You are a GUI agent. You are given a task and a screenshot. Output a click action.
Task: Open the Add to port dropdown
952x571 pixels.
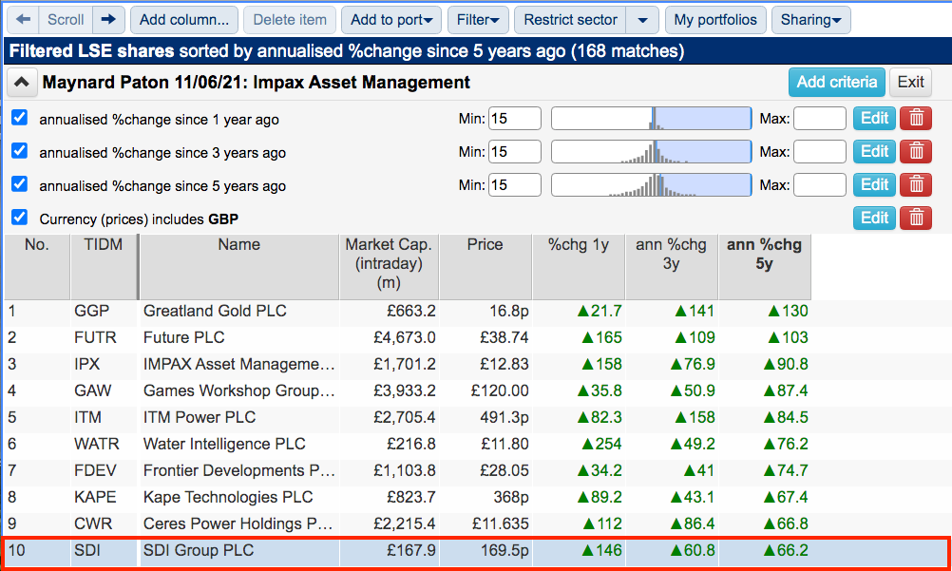[x=391, y=20]
